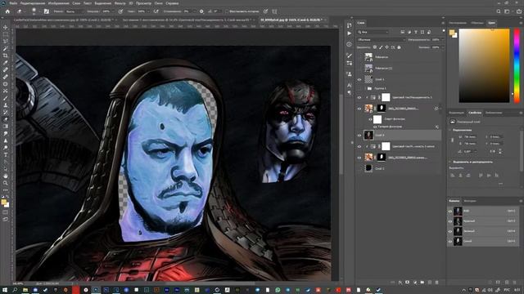Viewport: 524px width, 294px height.
Task: Click the hue spectrum slider
Action: 517,65
